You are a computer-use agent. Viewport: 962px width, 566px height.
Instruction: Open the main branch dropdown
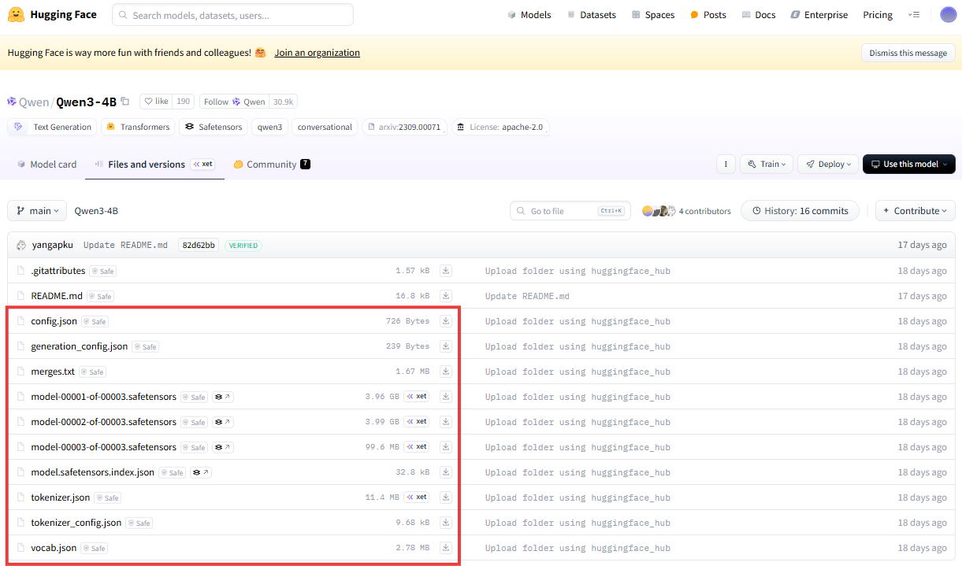[37, 211]
